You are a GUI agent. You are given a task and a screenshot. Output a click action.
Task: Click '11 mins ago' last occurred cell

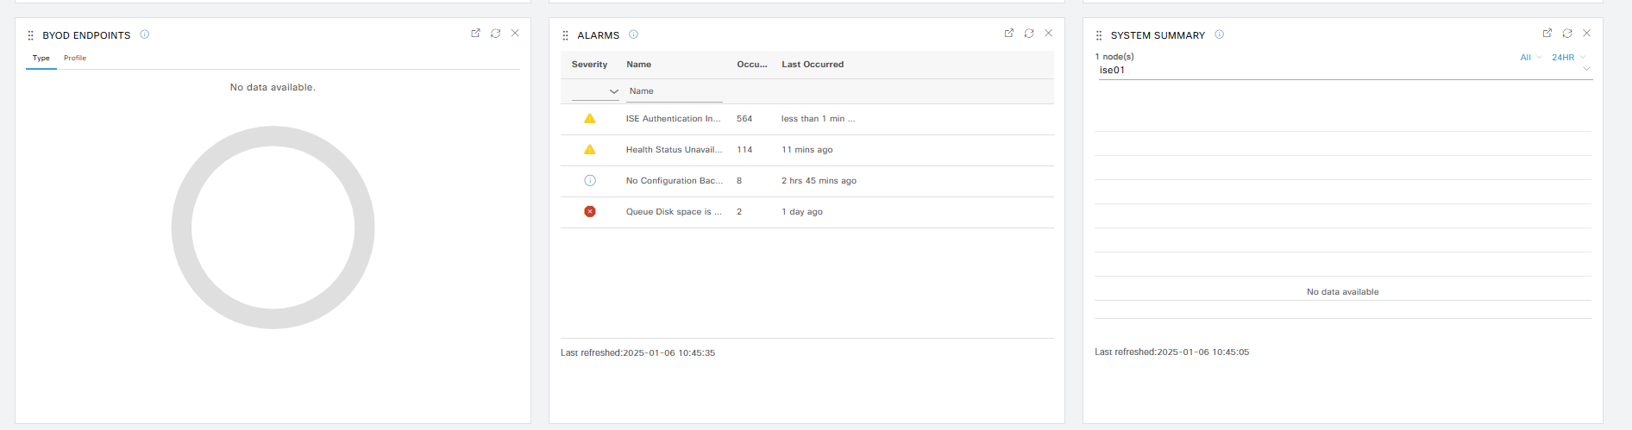coord(807,150)
